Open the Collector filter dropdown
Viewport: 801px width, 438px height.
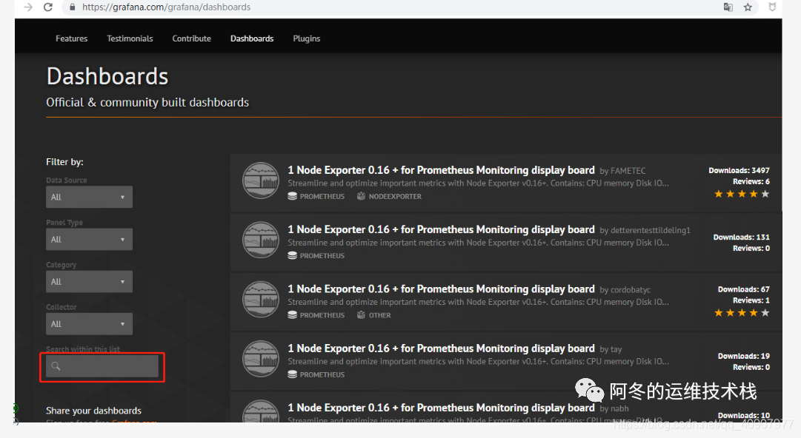point(89,324)
